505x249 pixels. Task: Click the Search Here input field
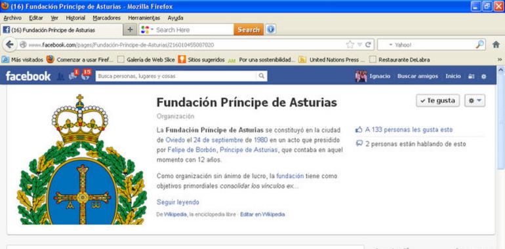(x=194, y=30)
